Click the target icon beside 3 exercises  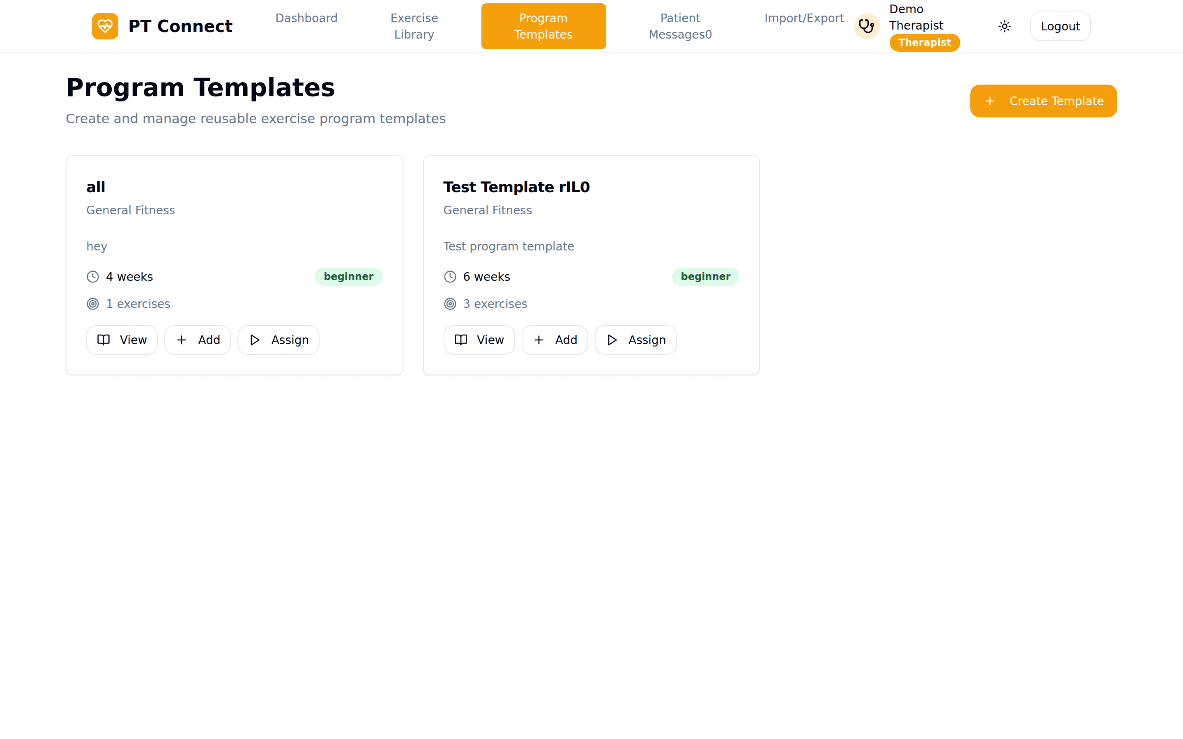(x=450, y=303)
